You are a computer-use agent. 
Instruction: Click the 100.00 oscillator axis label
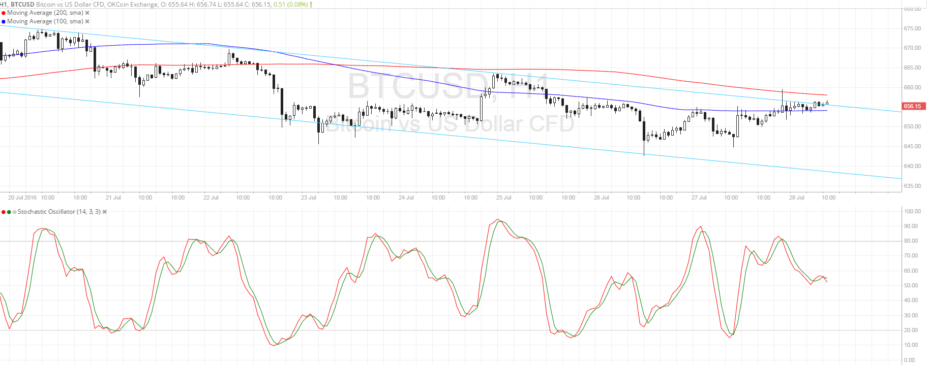(913, 211)
